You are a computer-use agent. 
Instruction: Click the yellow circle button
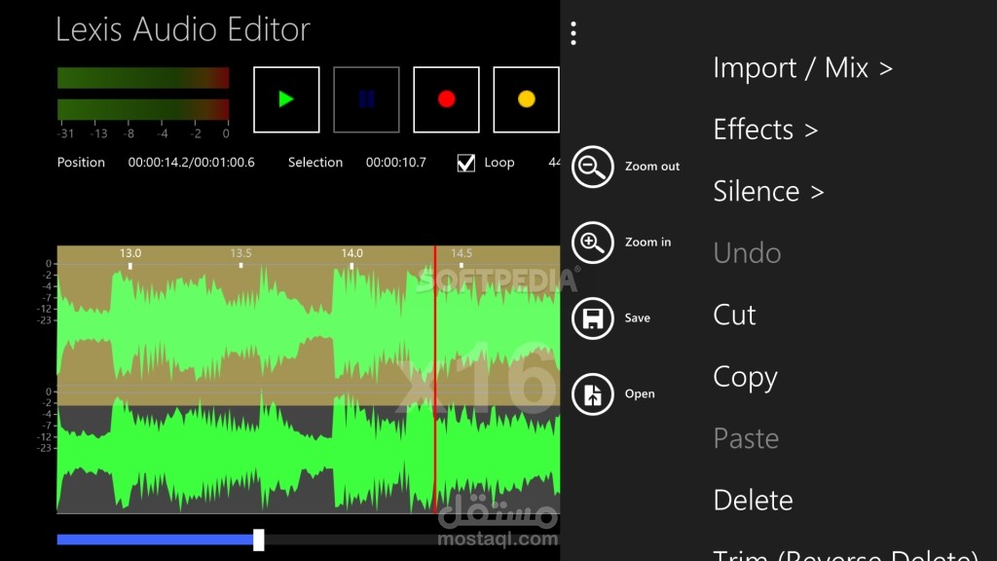tap(527, 99)
